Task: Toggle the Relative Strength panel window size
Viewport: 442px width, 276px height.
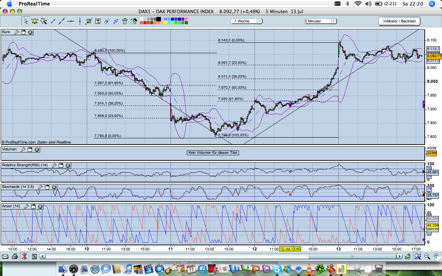Action: [61, 165]
